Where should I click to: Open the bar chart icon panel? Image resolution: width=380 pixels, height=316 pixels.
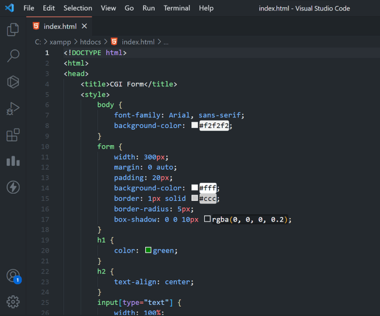(x=13, y=161)
